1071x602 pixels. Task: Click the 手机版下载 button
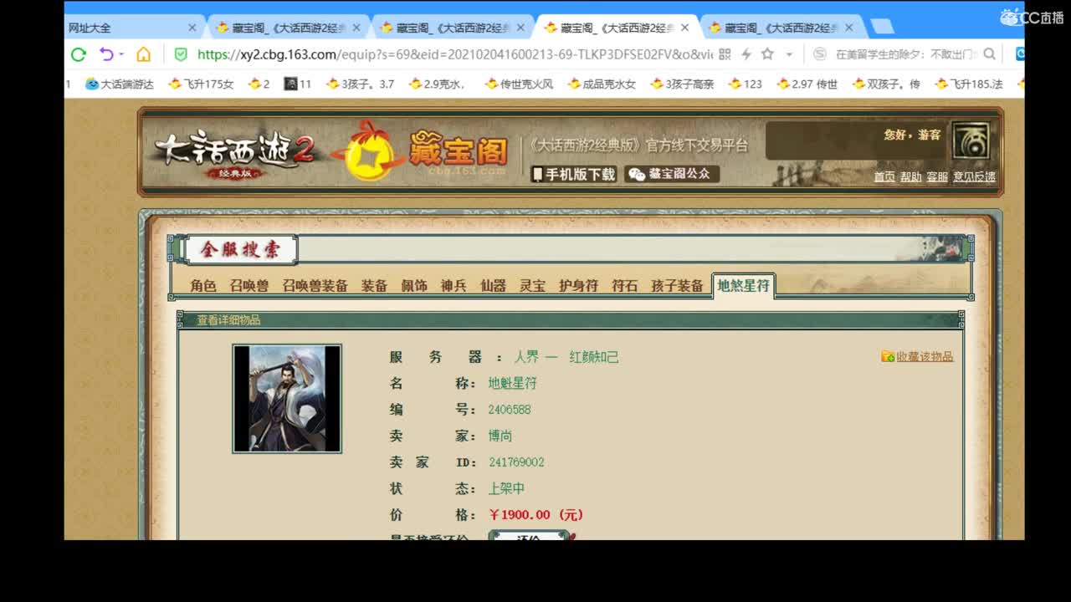pos(574,174)
